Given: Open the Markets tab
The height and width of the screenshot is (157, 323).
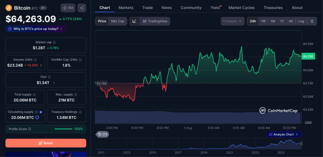Looking at the screenshot, I should pyautogui.click(x=126, y=8).
